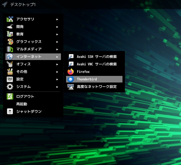181x165 pixels.
Task: Expand the アクセサリ submenu arrow
Action: [57, 19]
